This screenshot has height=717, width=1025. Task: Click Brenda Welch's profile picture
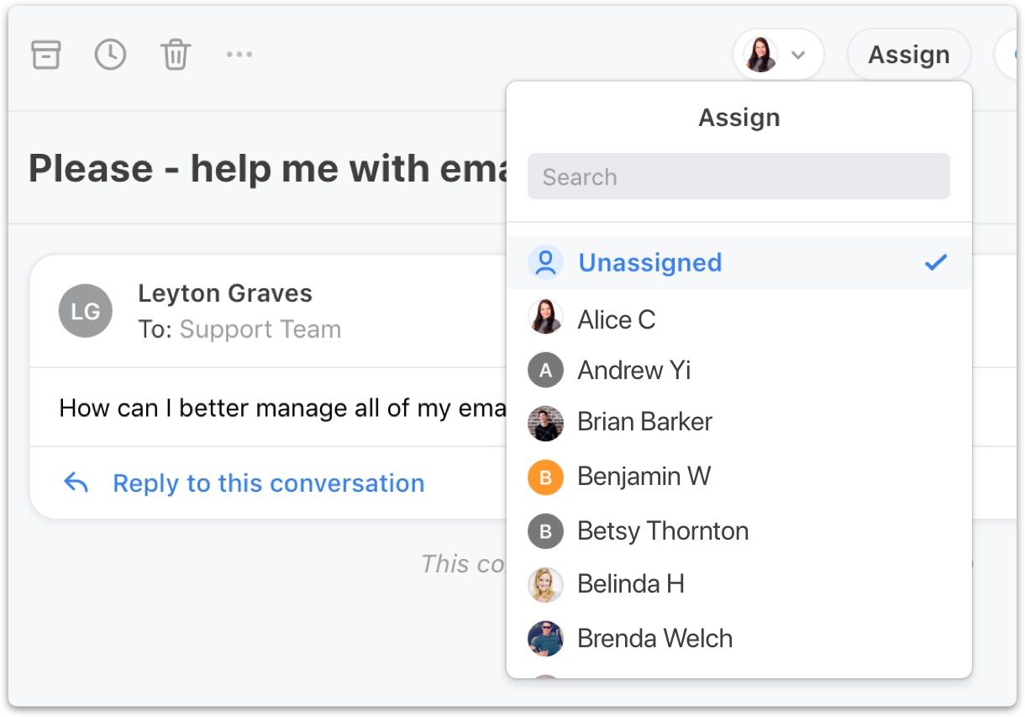[x=545, y=638]
